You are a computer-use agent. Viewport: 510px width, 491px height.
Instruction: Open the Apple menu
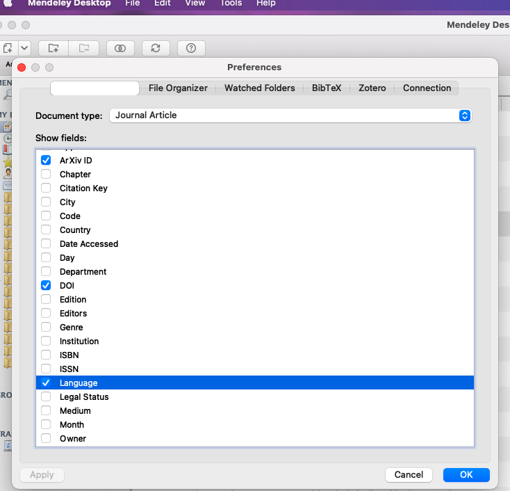coord(8,3)
